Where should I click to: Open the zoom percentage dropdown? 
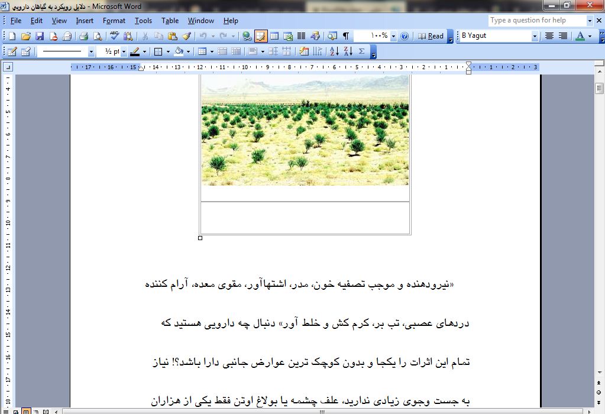coord(393,36)
